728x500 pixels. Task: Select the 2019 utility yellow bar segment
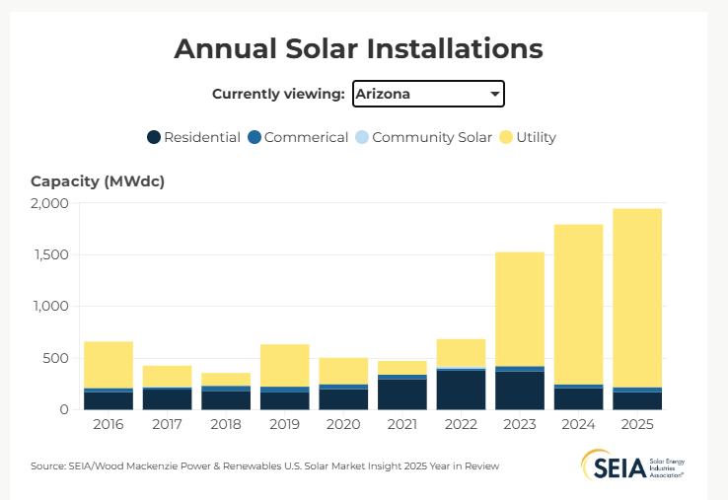[x=285, y=365]
